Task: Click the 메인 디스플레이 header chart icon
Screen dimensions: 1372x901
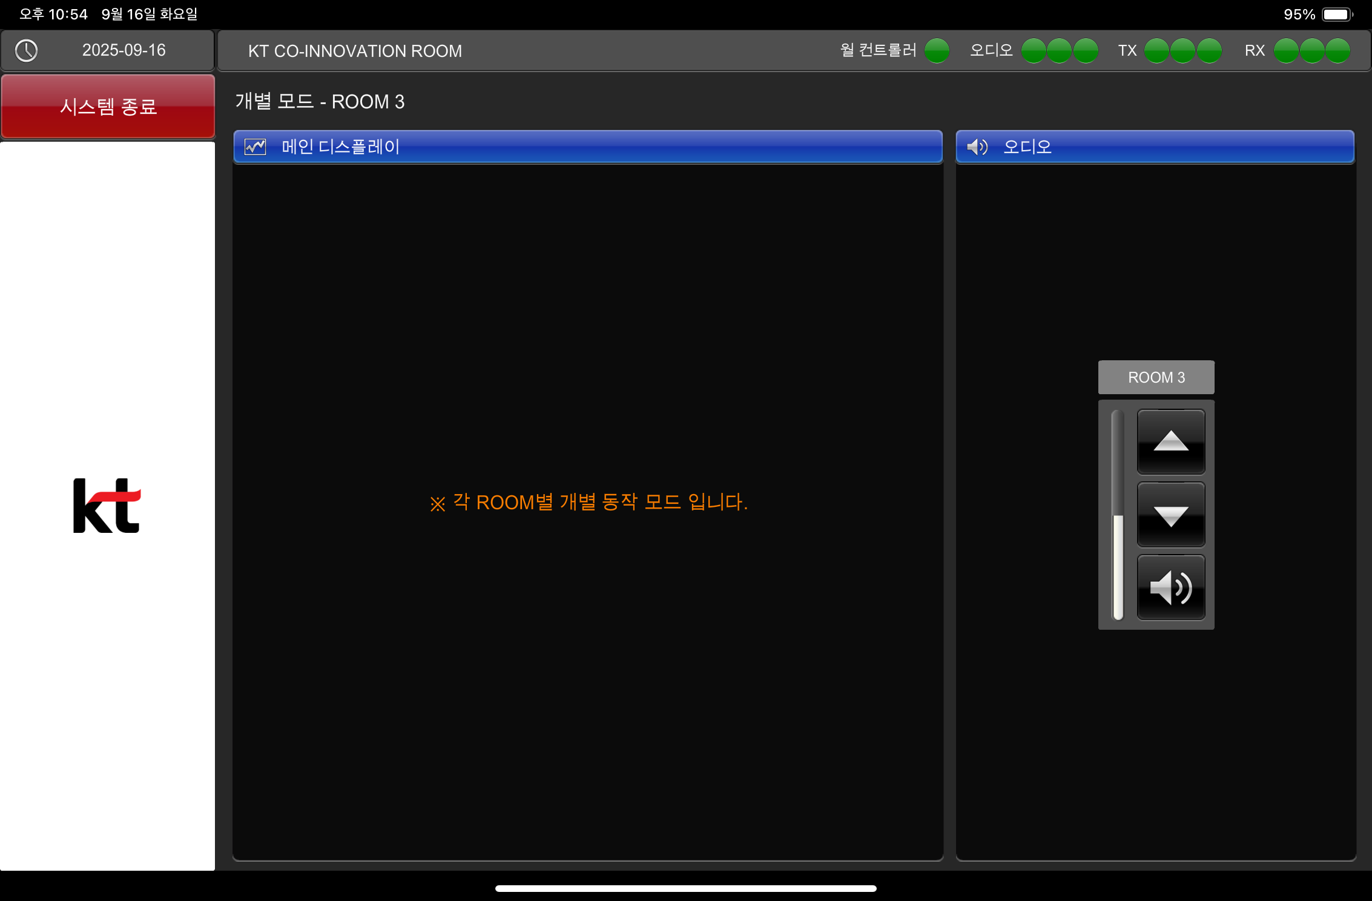Action: click(255, 147)
